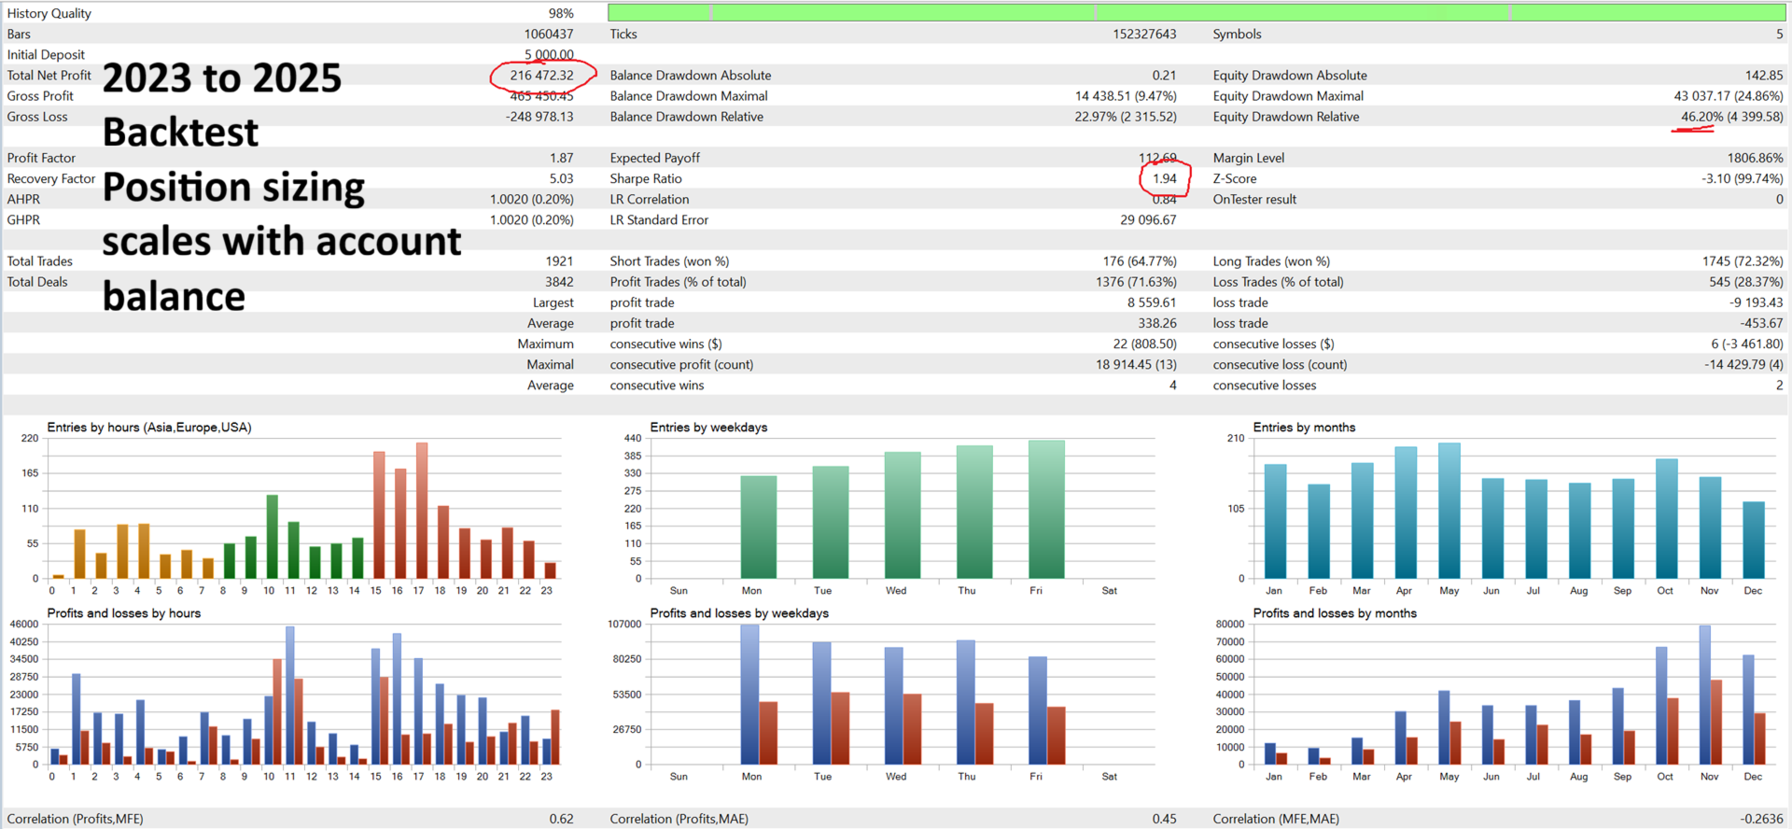Click the Entries by months chart title
Screen dimensions: 1792x829
(1304, 428)
